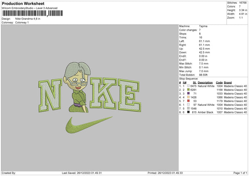Select the Min Stitch value '0.1 mm'
Image resolution: width=249 pixels, height=176 pixels.
coord(204,67)
